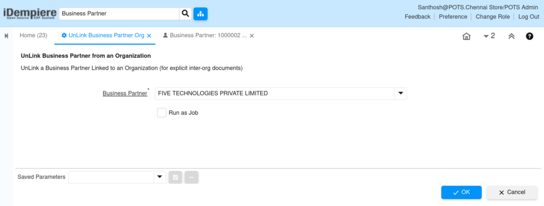Open the Feedback link
The width and height of the screenshot is (544, 206).
(x=418, y=16)
